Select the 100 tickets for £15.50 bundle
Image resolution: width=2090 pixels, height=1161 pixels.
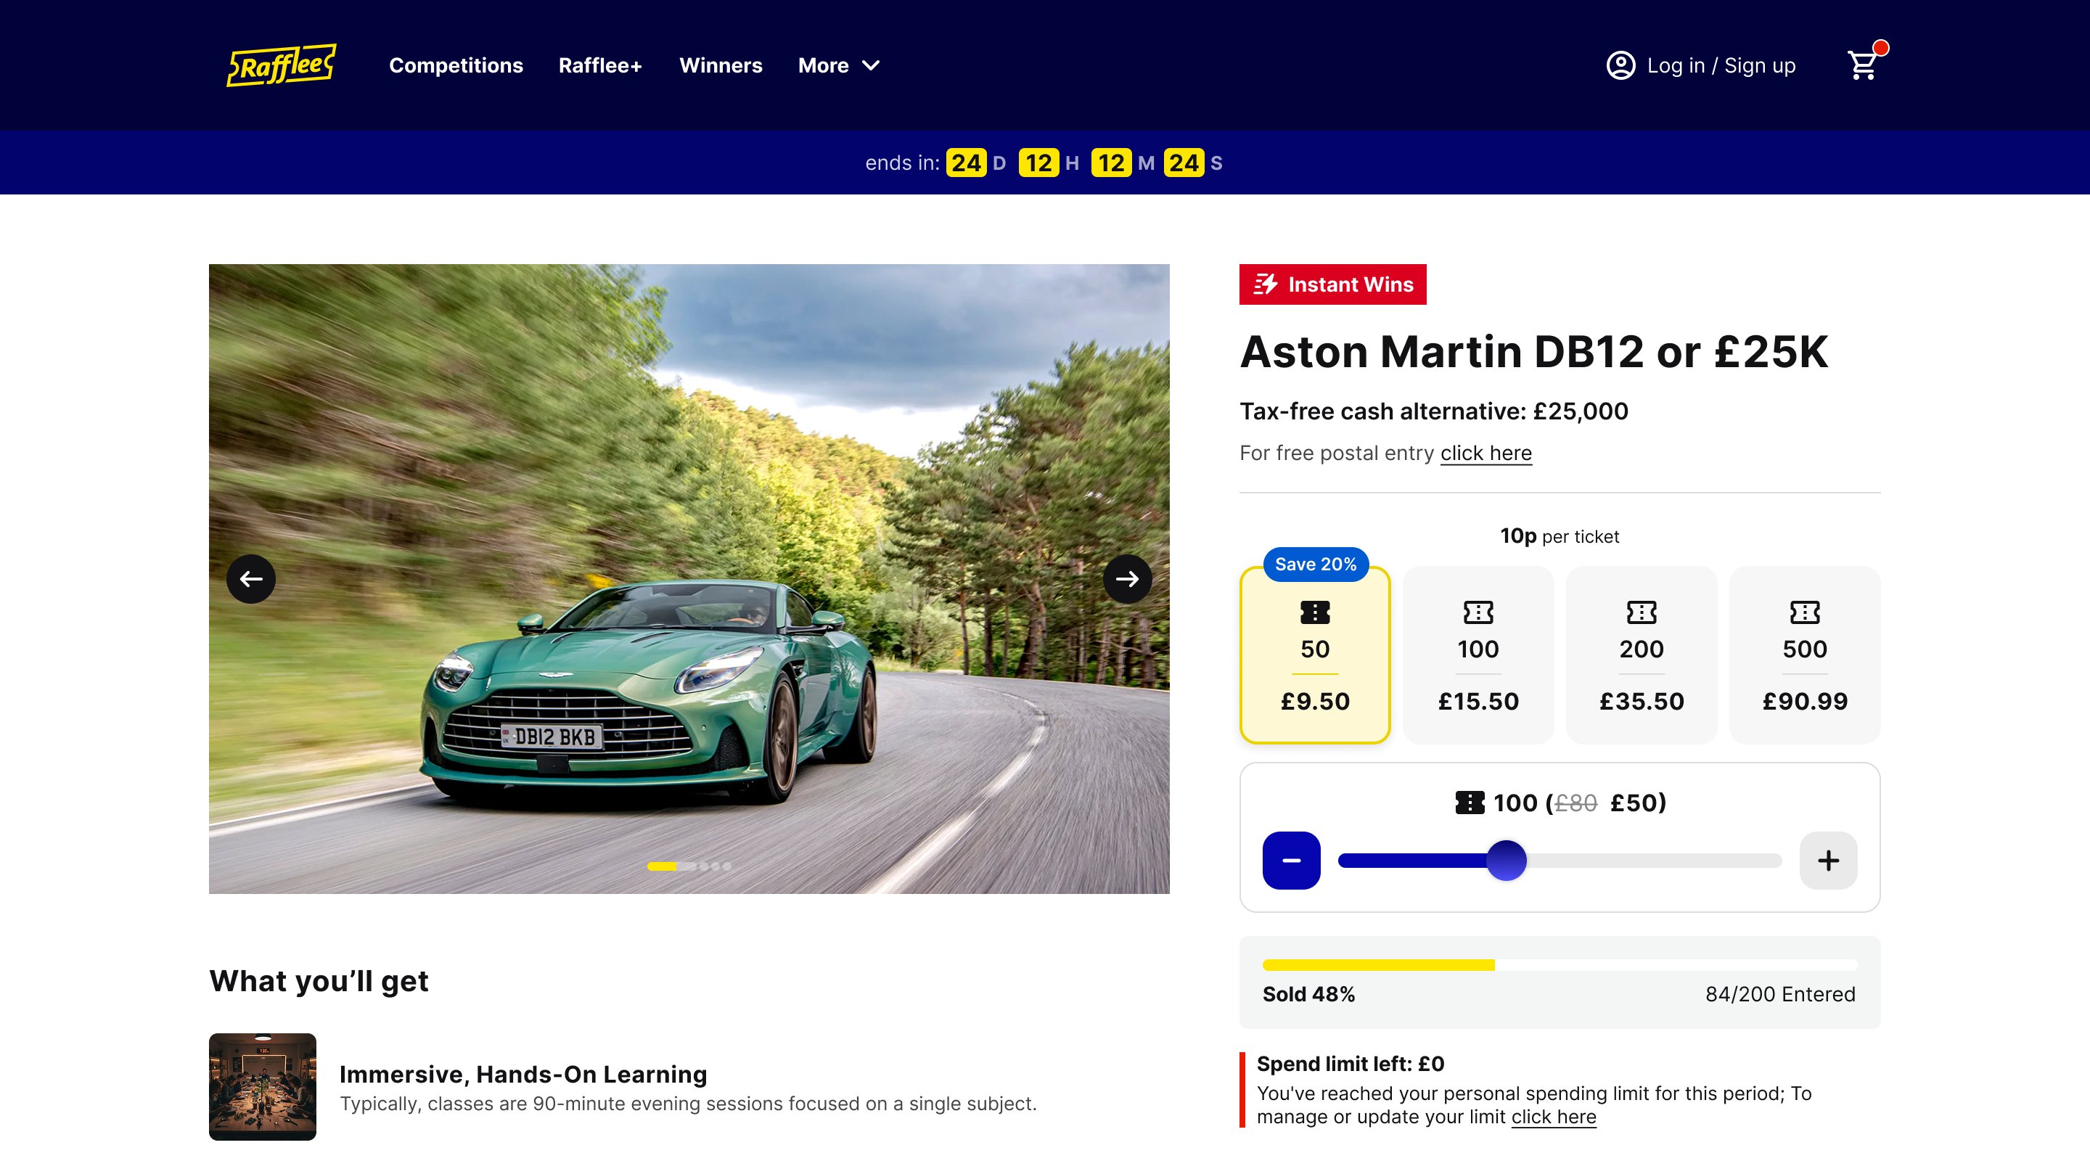click(1478, 655)
